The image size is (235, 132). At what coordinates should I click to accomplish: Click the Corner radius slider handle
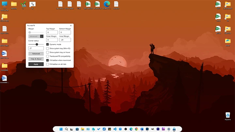[x=37, y=44]
